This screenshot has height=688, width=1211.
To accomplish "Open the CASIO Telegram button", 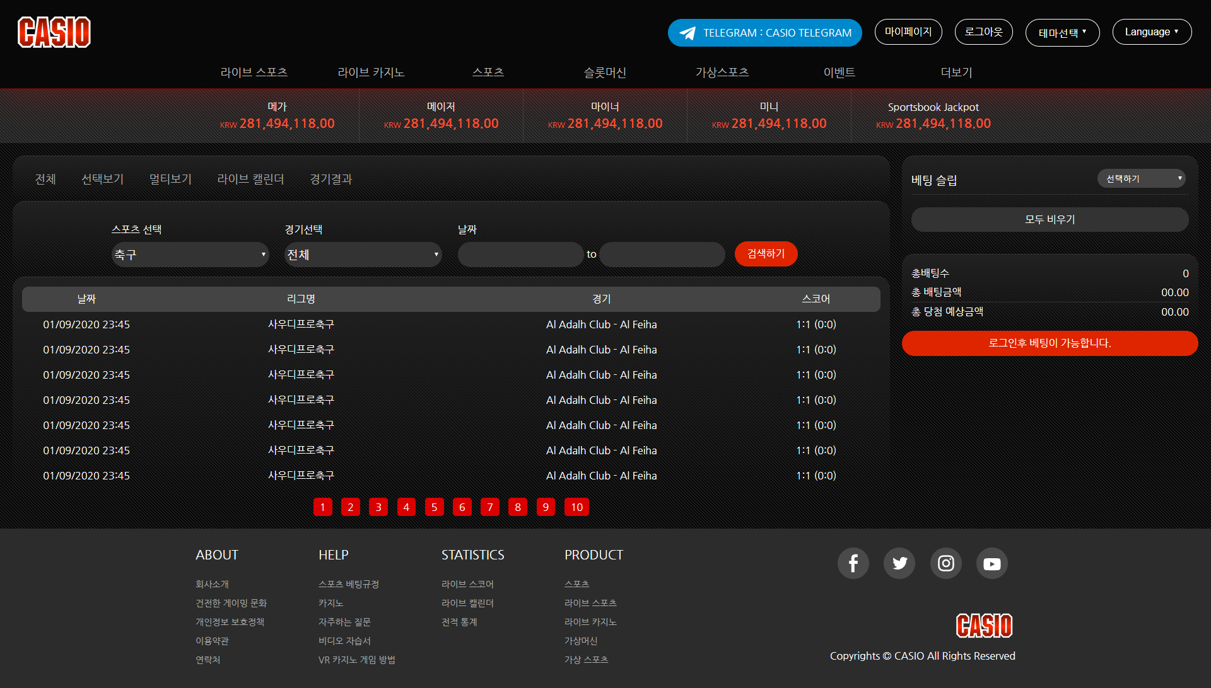I will tap(764, 33).
